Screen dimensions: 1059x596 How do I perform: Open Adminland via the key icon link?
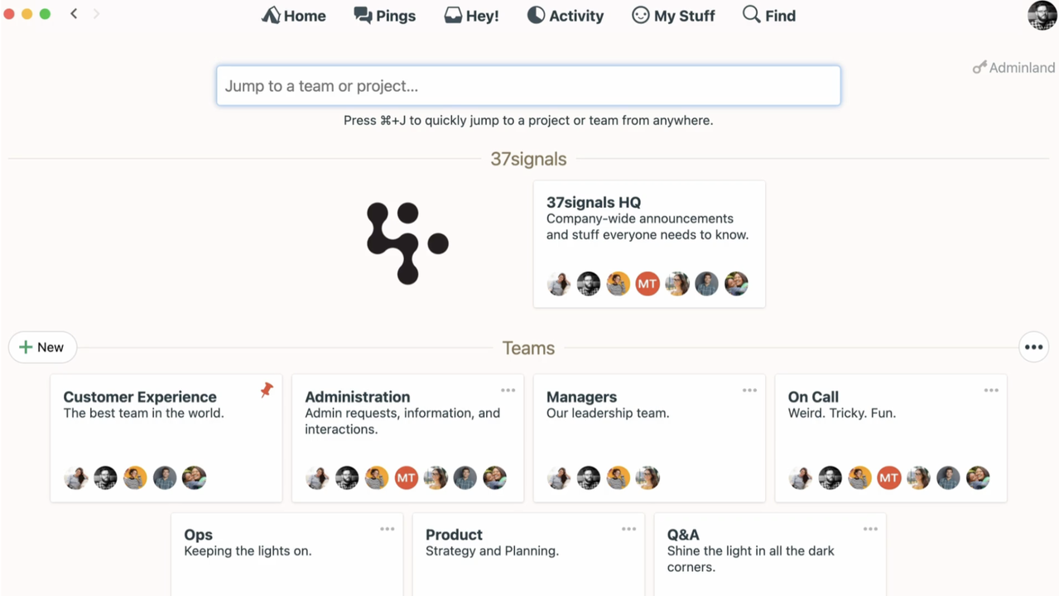click(x=1013, y=68)
